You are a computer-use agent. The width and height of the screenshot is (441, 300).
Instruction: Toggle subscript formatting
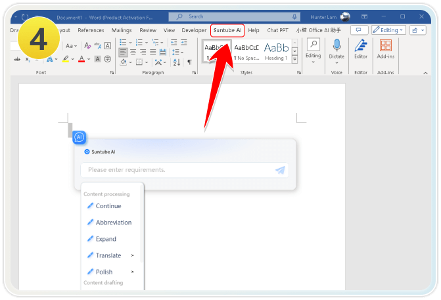coord(28,59)
